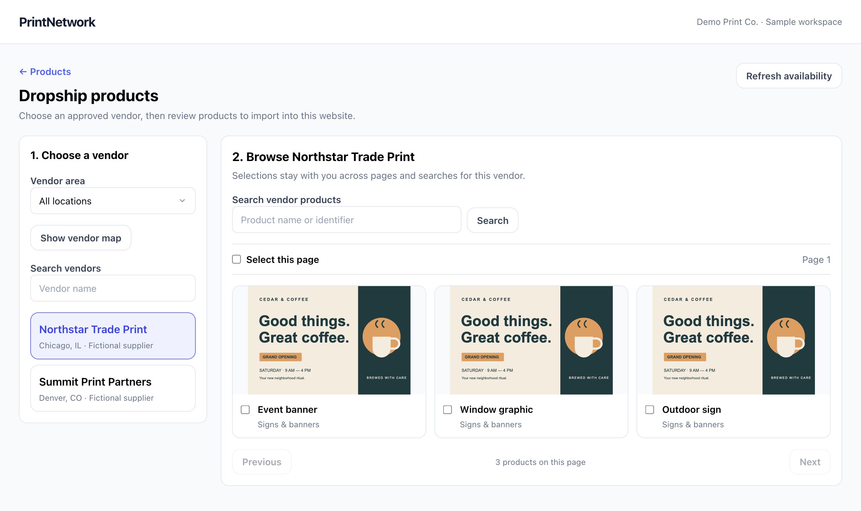Viewport: 861px width, 511px height.
Task: Click 'Demo Print Co. · Sample workspace' text
Action: tap(769, 22)
